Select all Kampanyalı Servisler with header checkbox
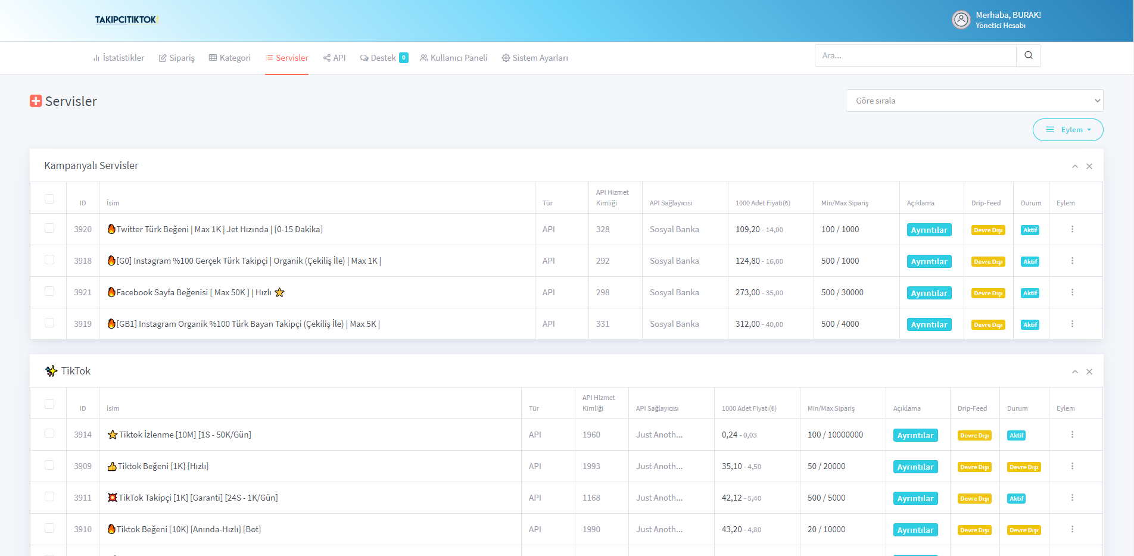The image size is (1134, 556). click(x=49, y=199)
